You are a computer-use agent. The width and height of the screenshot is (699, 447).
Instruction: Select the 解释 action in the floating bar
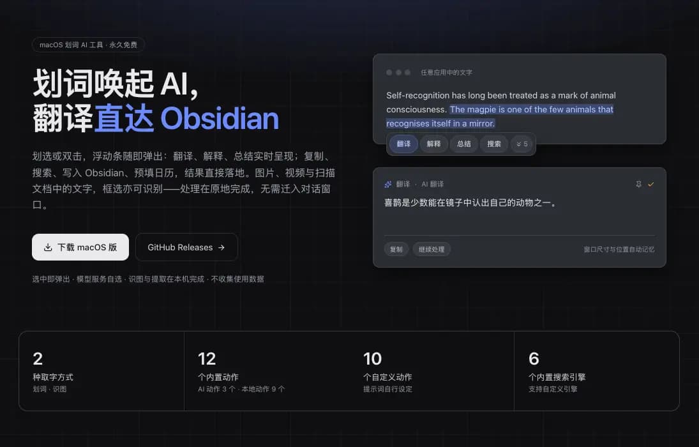[433, 144]
